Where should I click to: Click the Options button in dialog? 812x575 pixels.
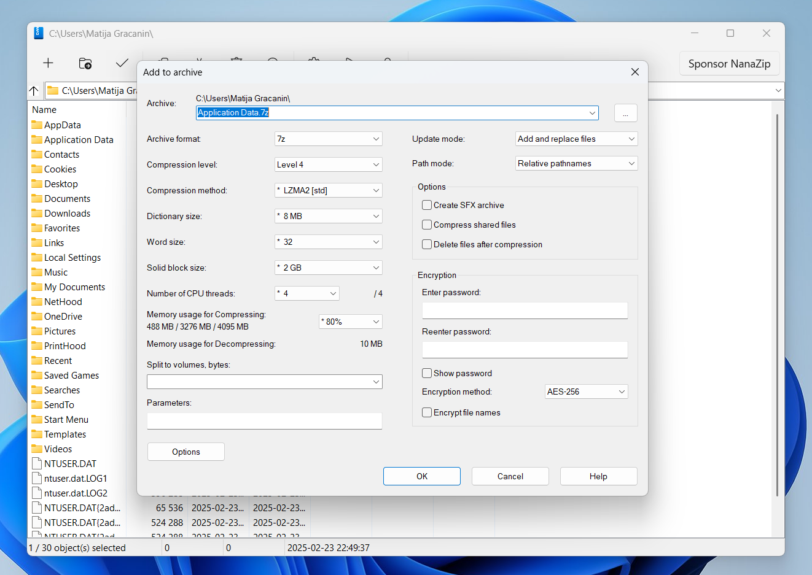pos(186,452)
